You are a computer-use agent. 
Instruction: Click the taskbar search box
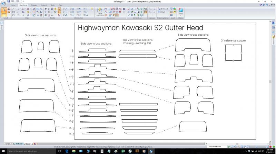pos(31,151)
